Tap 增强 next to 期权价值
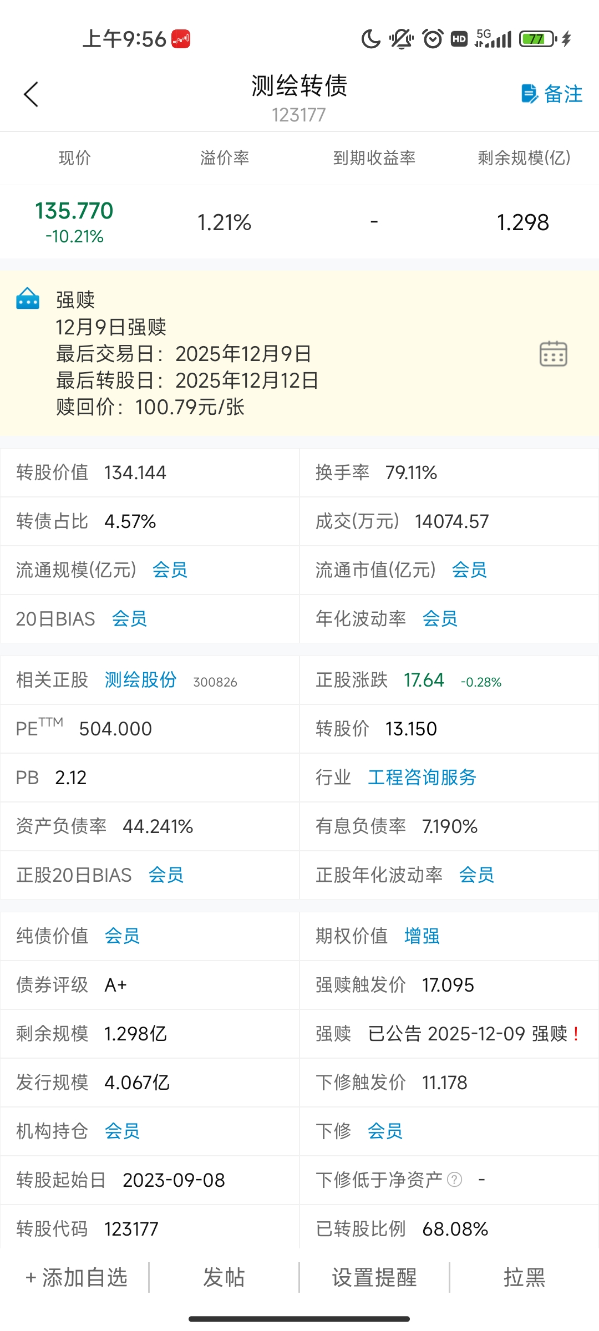 tap(422, 936)
